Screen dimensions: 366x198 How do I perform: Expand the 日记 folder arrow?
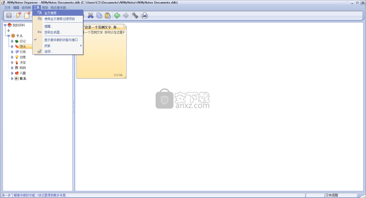(x=12, y=41)
